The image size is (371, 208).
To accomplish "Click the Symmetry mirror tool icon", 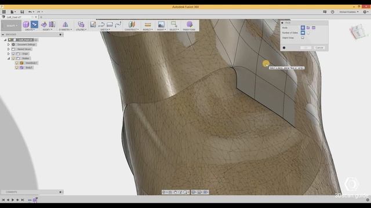I will (66, 24).
